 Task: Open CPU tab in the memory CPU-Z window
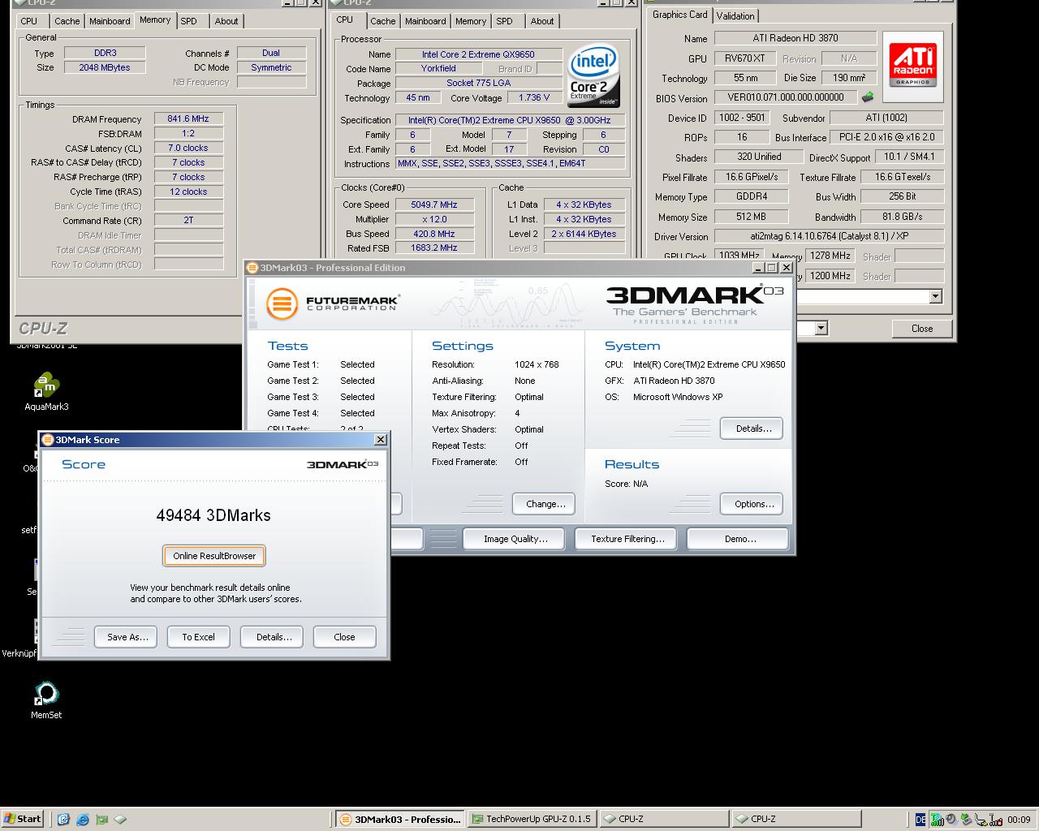pyautogui.click(x=29, y=21)
